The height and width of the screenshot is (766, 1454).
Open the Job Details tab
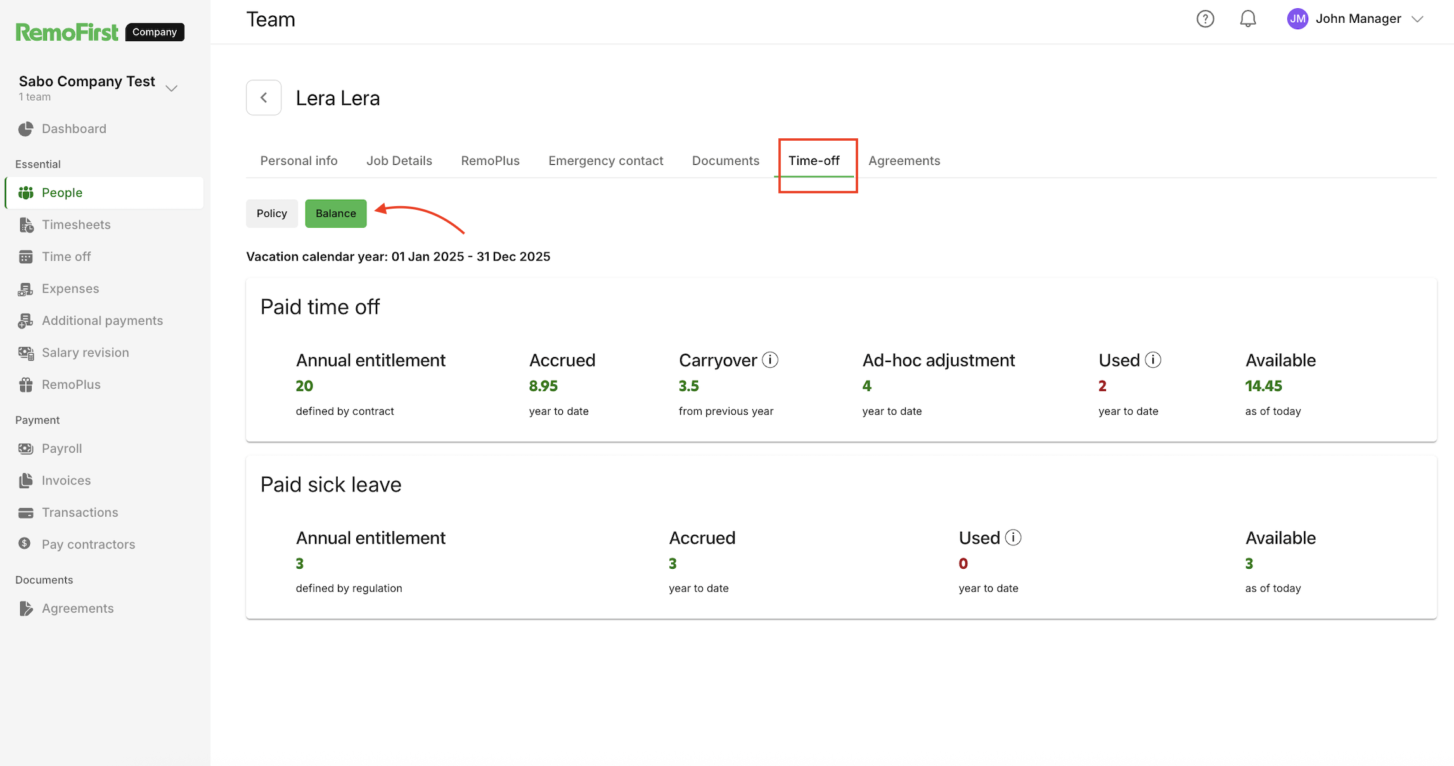[399, 161]
